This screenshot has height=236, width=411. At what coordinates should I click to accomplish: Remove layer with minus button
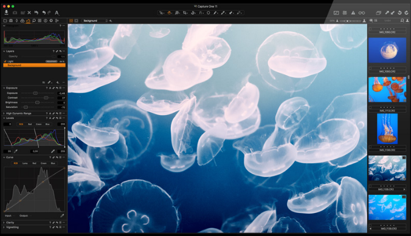pyautogui.click(x=63, y=82)
